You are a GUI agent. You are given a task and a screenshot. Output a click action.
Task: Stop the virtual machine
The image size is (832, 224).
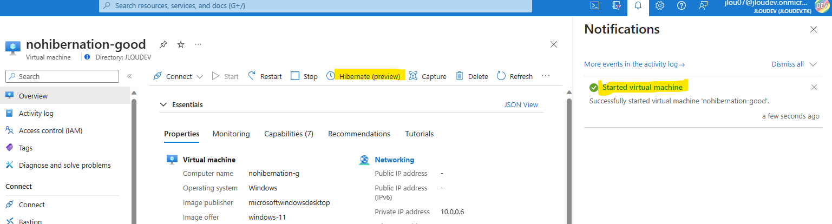pos(304,76)
